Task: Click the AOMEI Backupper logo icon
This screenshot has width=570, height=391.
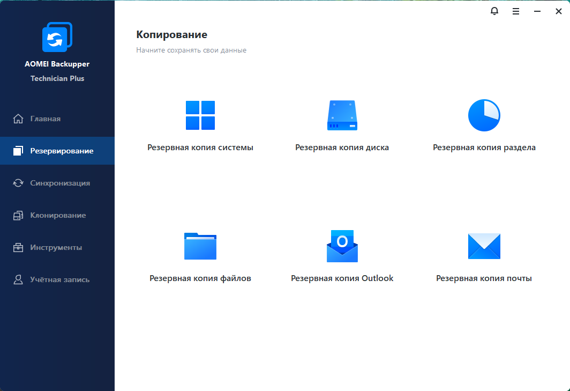Action: pyautogui.click(x=57, y=38)
